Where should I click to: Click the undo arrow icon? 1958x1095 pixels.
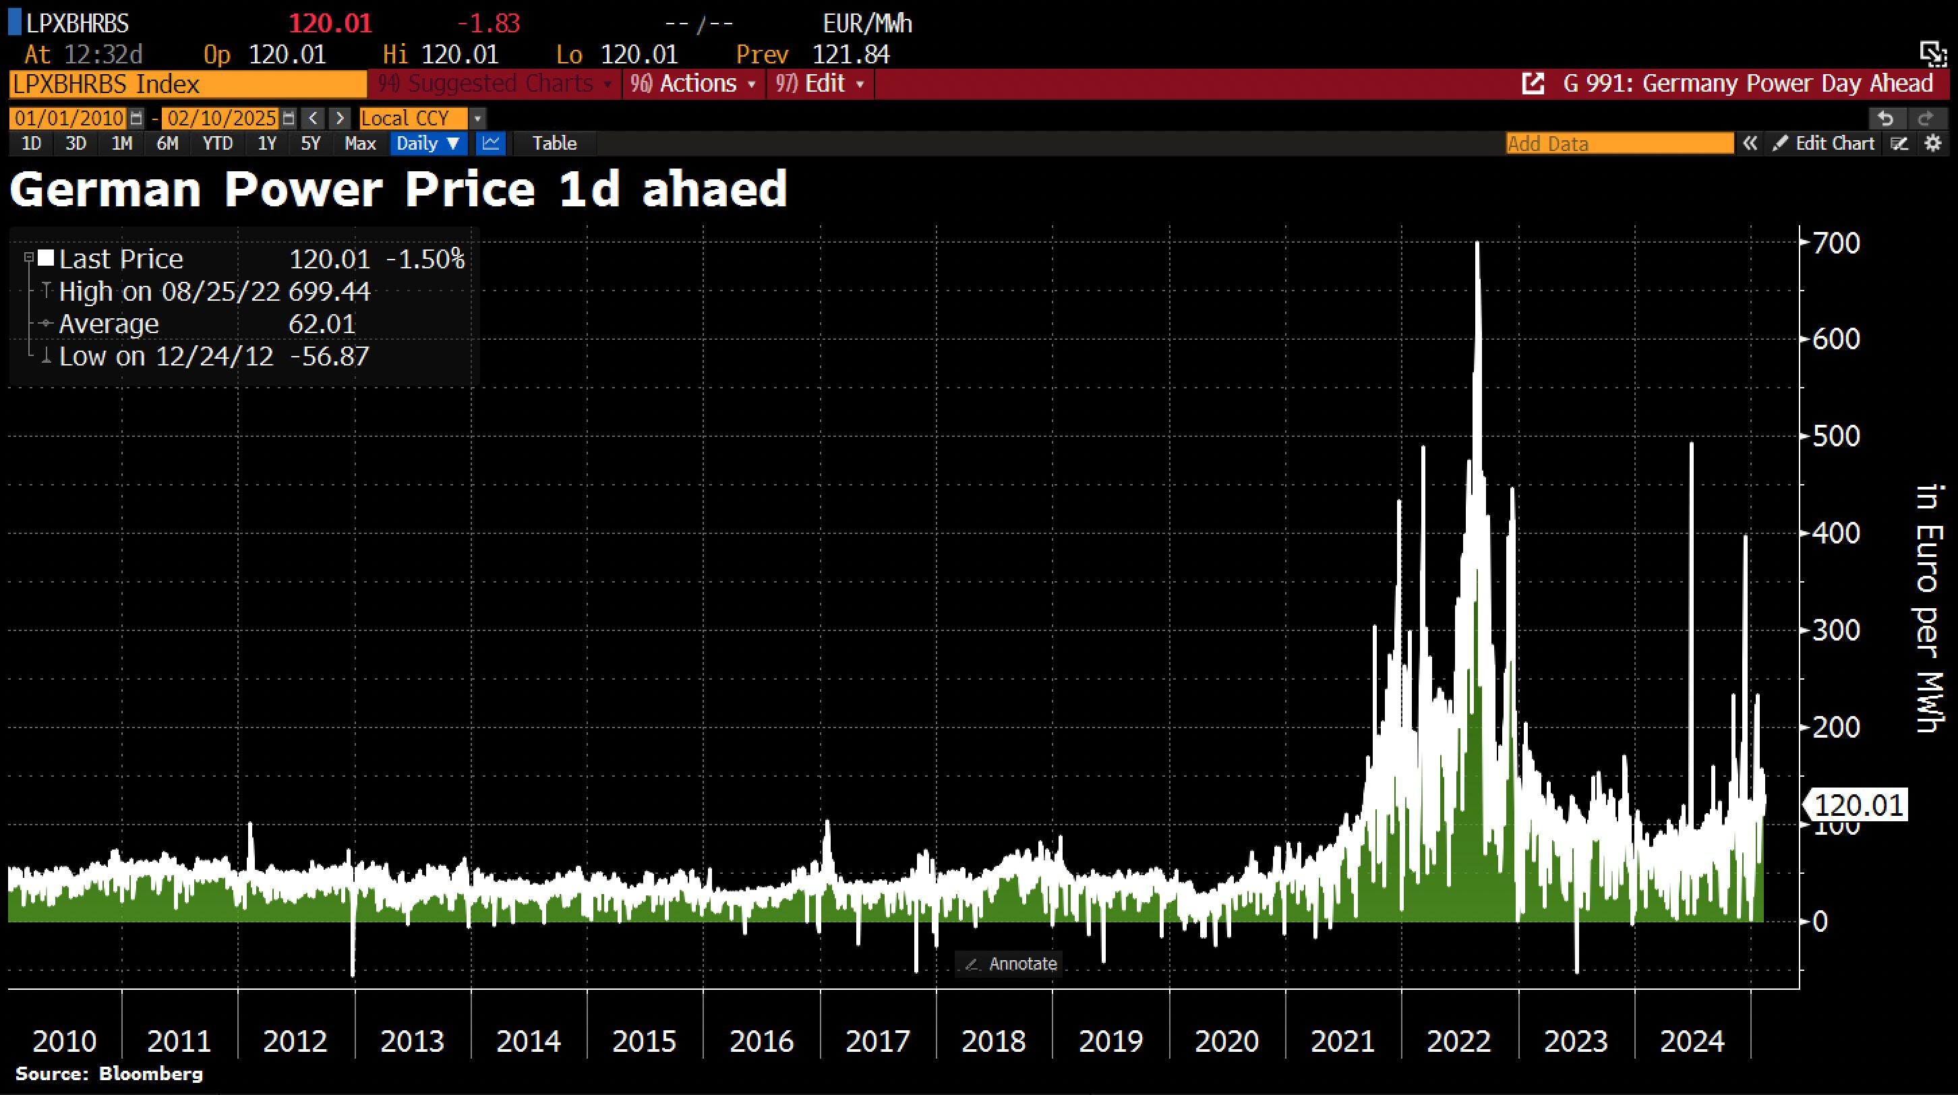[1885, 119]
